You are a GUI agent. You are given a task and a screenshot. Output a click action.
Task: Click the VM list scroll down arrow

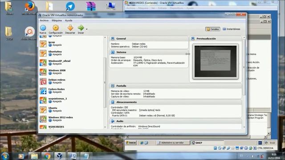point(105,127)
